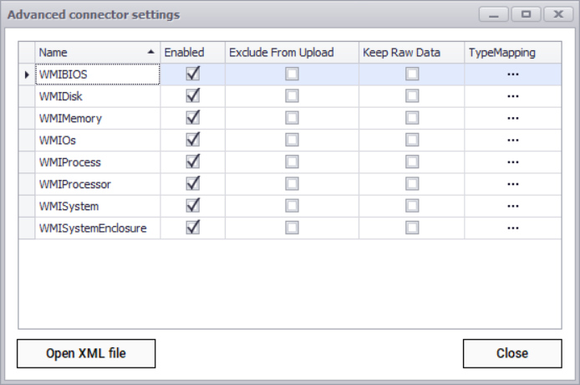Click the Keep Raw Data column header

pos(411,52)
